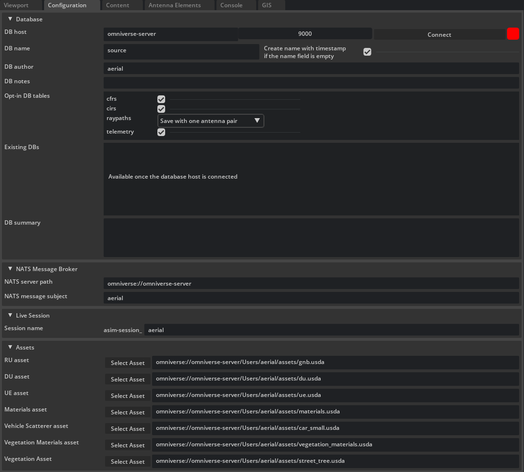The image size is (524, 472).
Task: Click the 'raypaths' table label
Action: coord(119,118)
